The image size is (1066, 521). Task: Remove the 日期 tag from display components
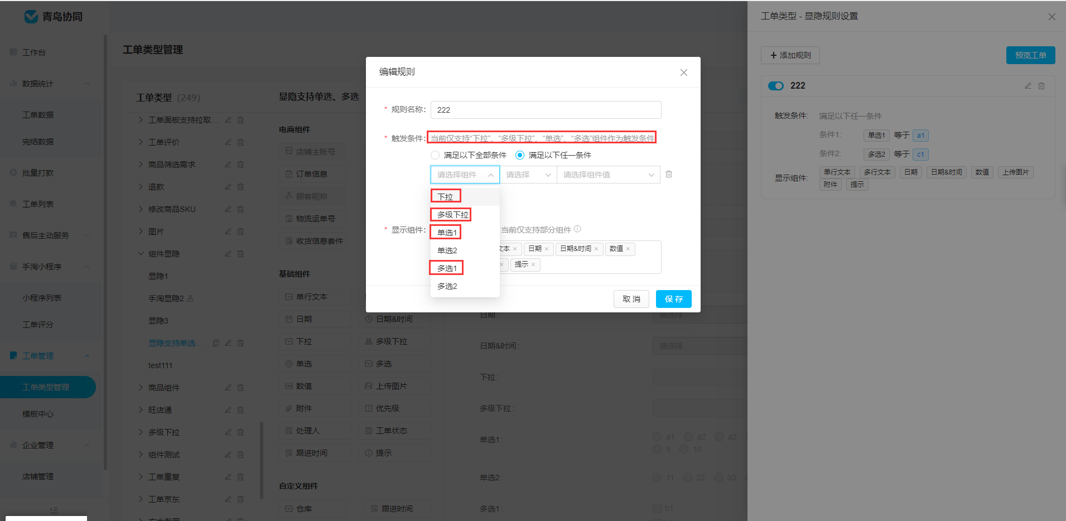click(x=547, y=249)
